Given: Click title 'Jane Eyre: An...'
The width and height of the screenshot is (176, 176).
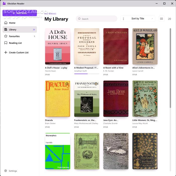Looking at the screenshot, I should coord(111,120).
